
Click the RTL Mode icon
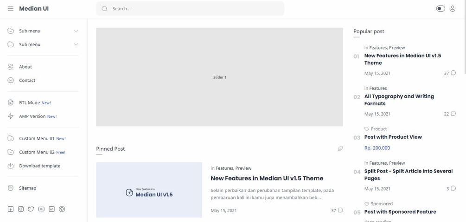(10, 103)
